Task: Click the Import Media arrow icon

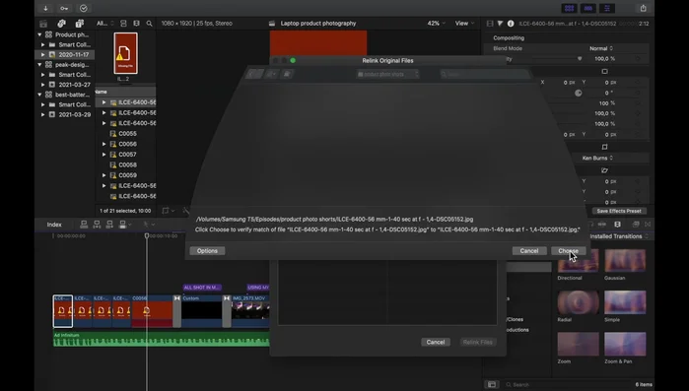Action: coord(45,8)
